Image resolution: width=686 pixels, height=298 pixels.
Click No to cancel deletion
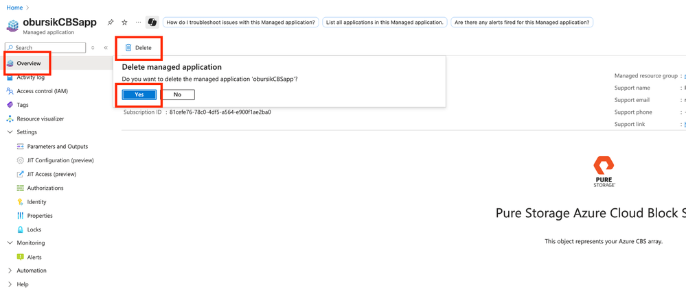click(x=177, y=95)
